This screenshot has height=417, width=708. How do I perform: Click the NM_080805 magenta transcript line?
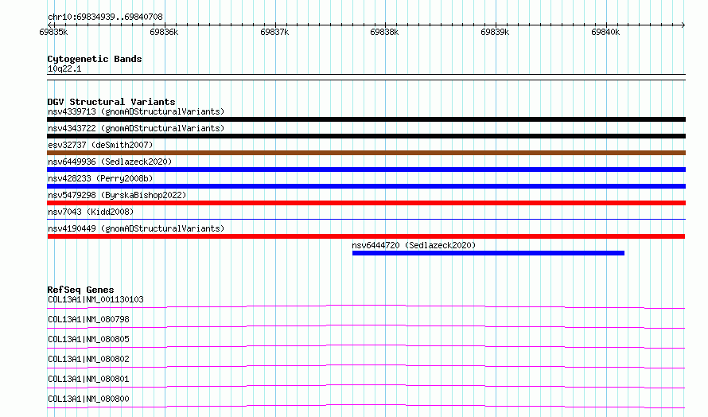[366, 346]
